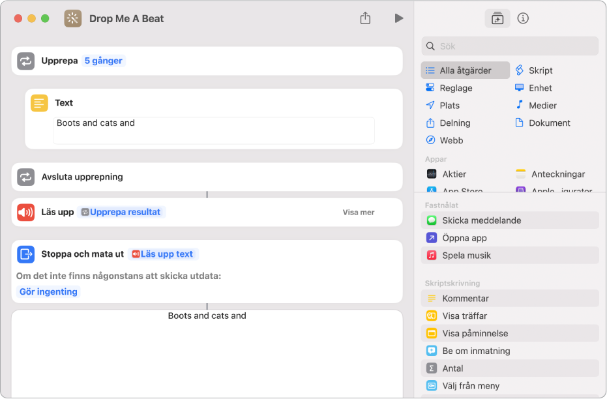Add the Antal action

click(x=510, y=368)
